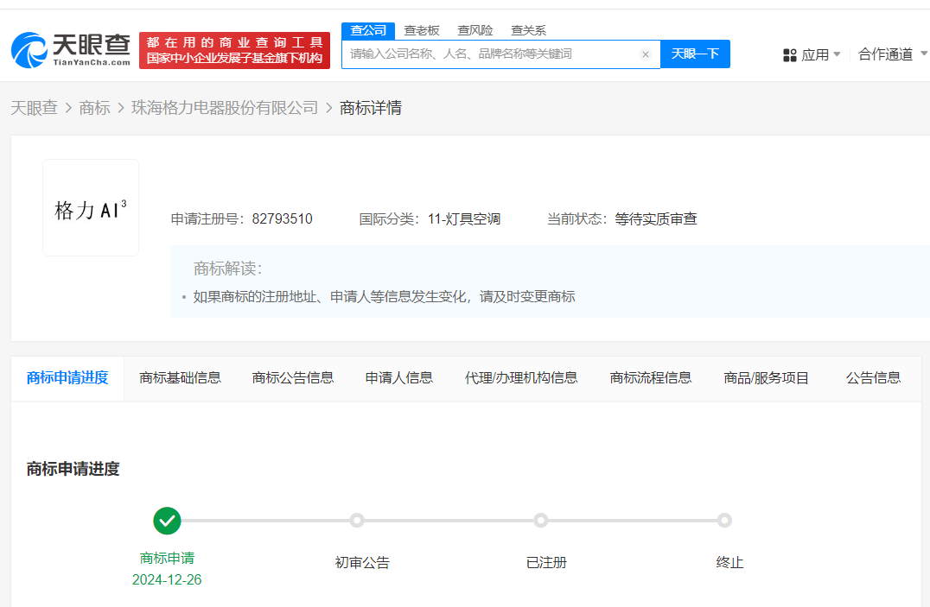
Task: Switch to 查关系 search tab
Action: (528, 30)
